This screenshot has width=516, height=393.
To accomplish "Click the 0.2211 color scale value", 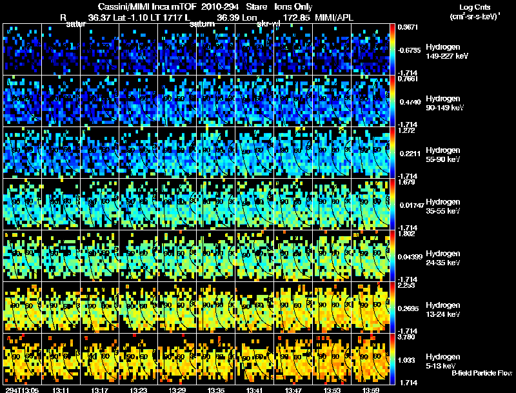I will [410, 154].
